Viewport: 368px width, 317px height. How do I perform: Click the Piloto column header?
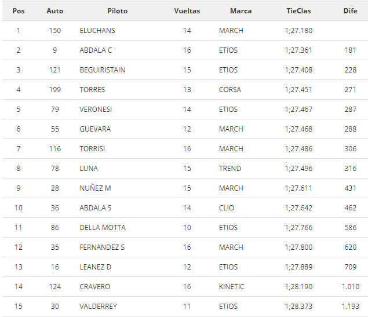coord(117,11)
